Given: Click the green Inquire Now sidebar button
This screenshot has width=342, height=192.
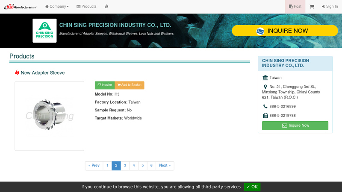Looking at the screenshot, I should point(295,125).
